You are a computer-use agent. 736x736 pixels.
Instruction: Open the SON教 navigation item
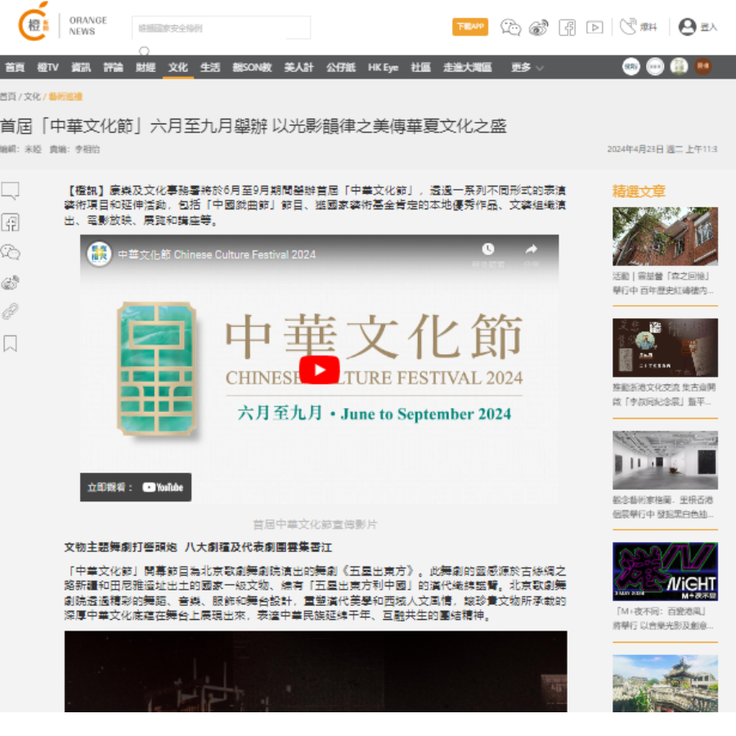point(252,68)
